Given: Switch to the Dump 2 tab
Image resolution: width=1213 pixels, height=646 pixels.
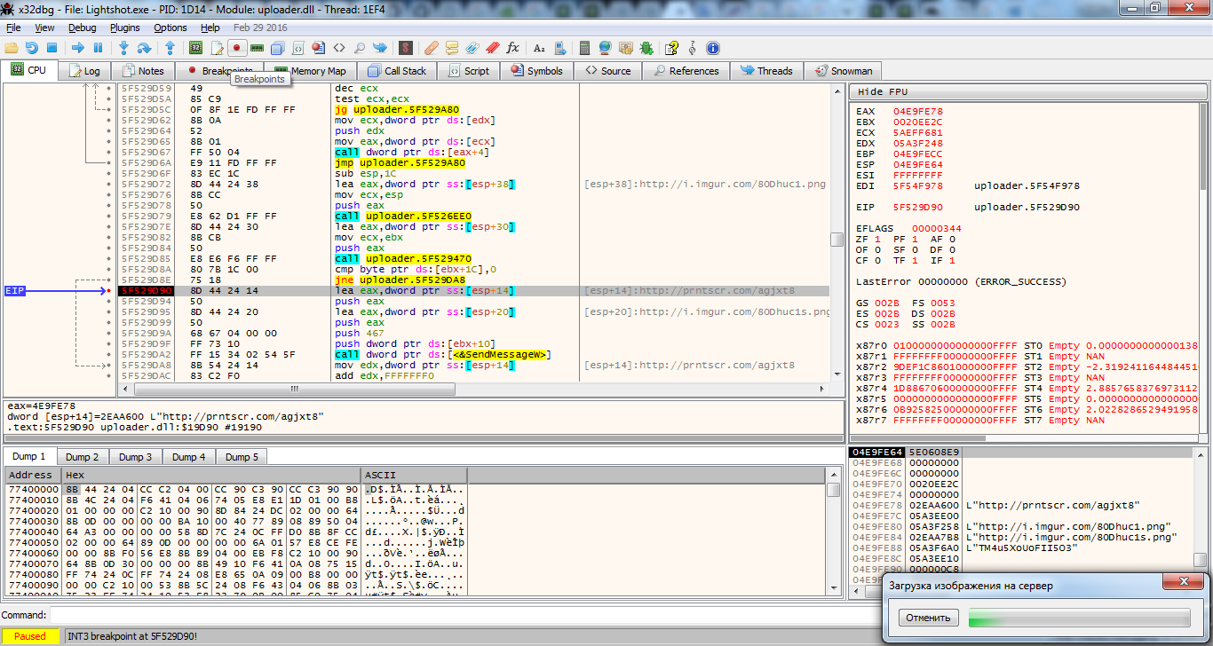Looking at the screenshot, I should [x=83, y=457].
